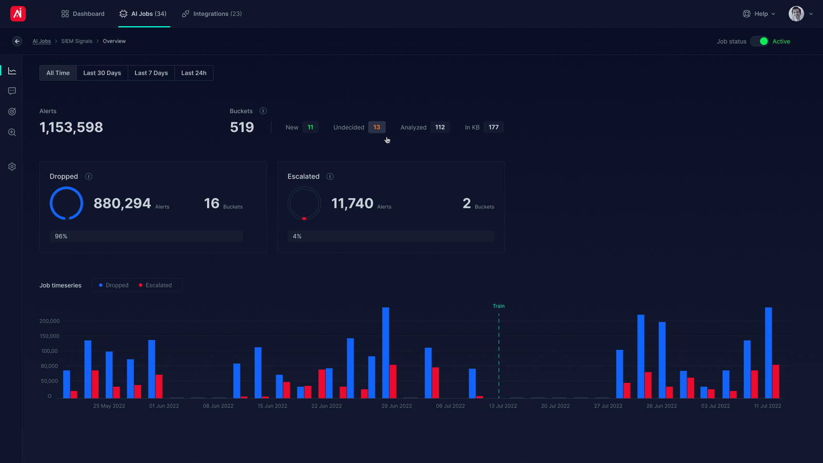
Task: Click the Help lifebuoy icon
Action: (x=746, y=14)
